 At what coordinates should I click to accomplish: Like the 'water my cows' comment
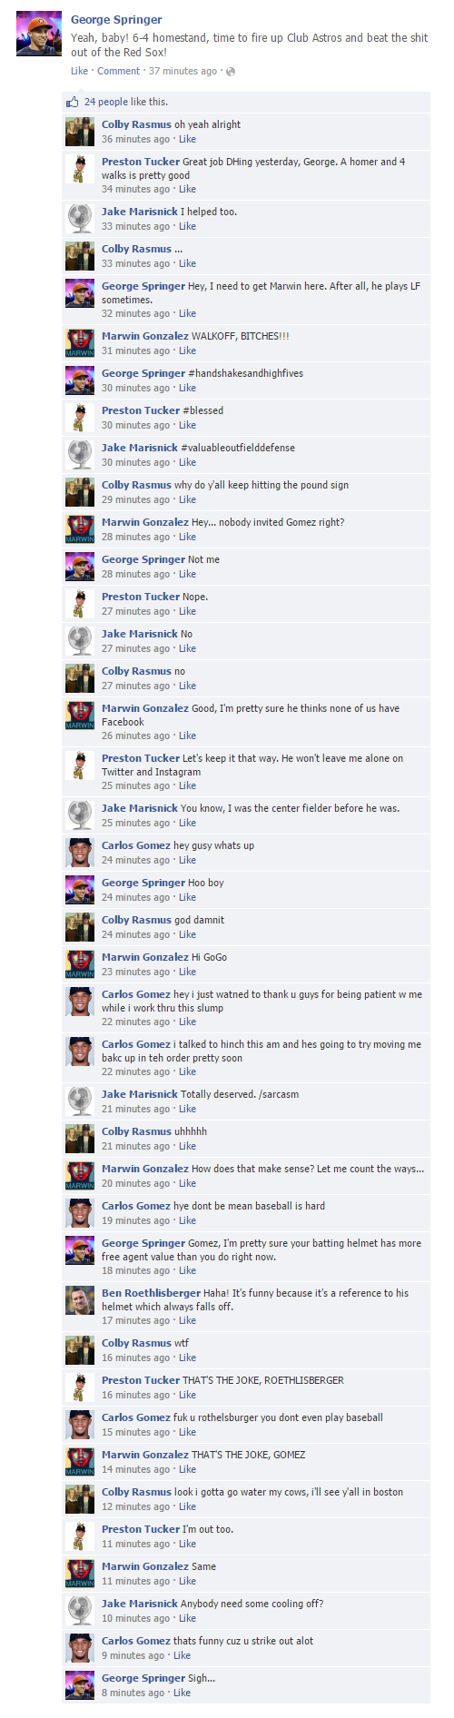click(x=187, y=1506)
